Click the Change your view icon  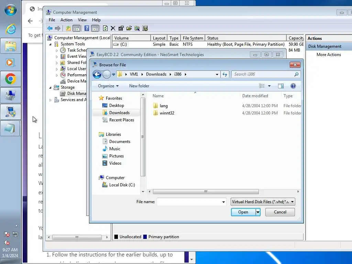click(262, 86)
